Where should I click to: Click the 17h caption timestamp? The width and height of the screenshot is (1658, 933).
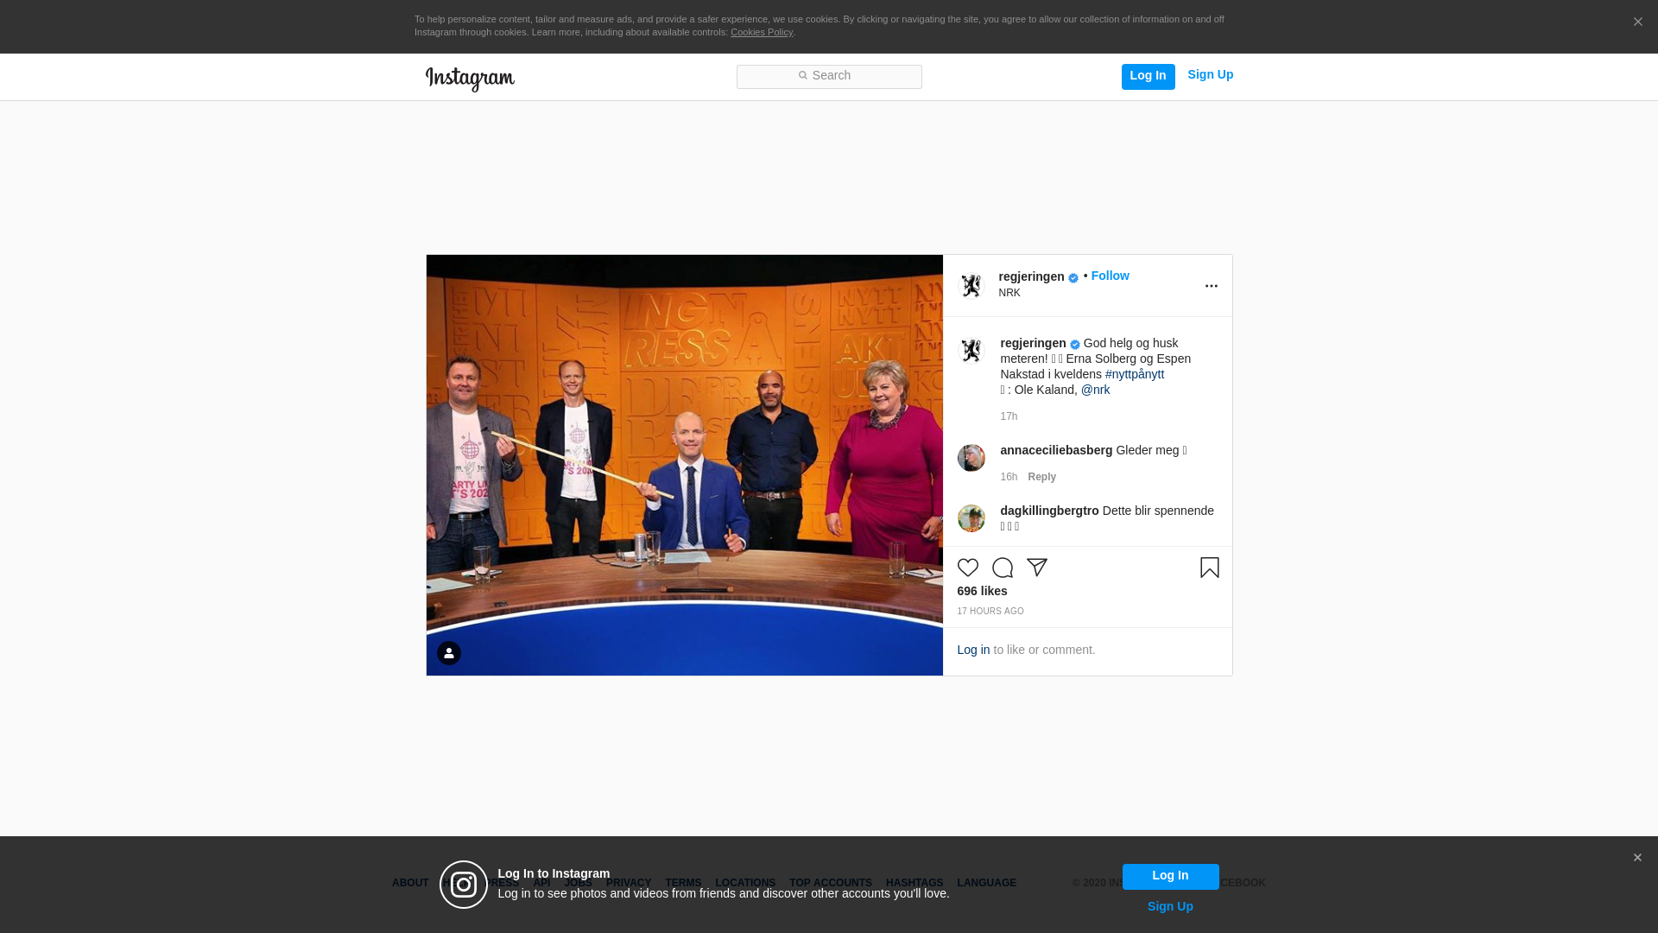(1009, 416)
